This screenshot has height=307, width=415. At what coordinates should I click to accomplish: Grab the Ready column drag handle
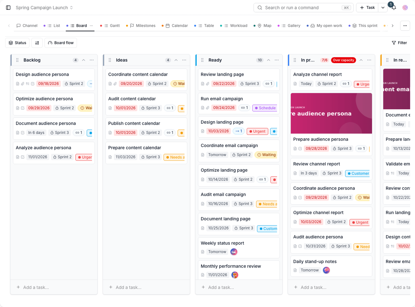pos(202,60)
